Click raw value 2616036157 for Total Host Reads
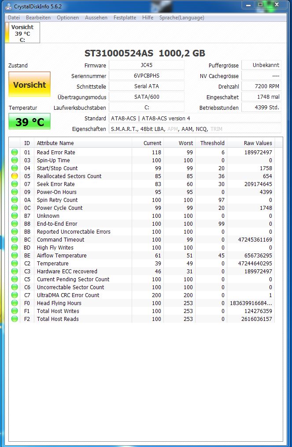 [257, 319]
